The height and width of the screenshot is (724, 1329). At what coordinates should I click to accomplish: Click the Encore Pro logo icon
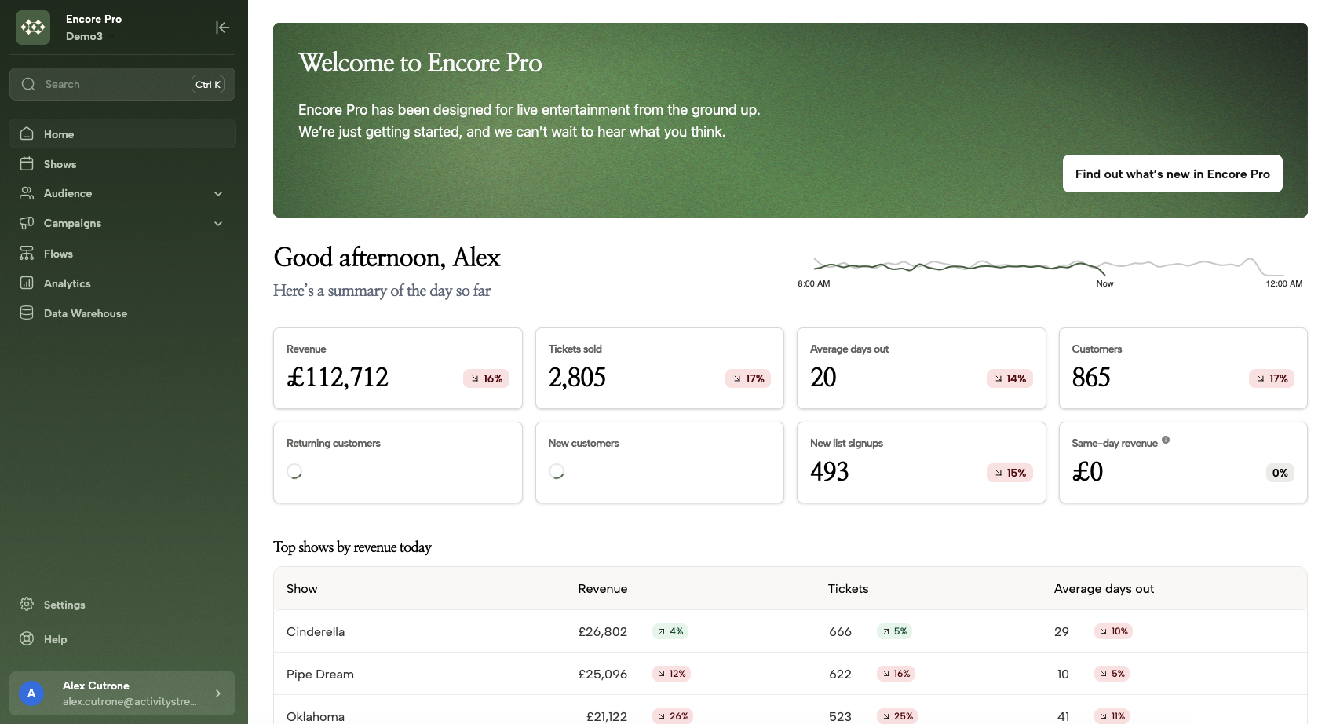33,27
